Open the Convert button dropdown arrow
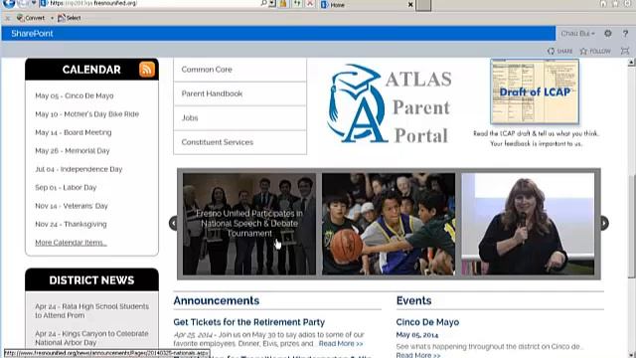Screen dimensions: 636x358 (x=52, y=18)
